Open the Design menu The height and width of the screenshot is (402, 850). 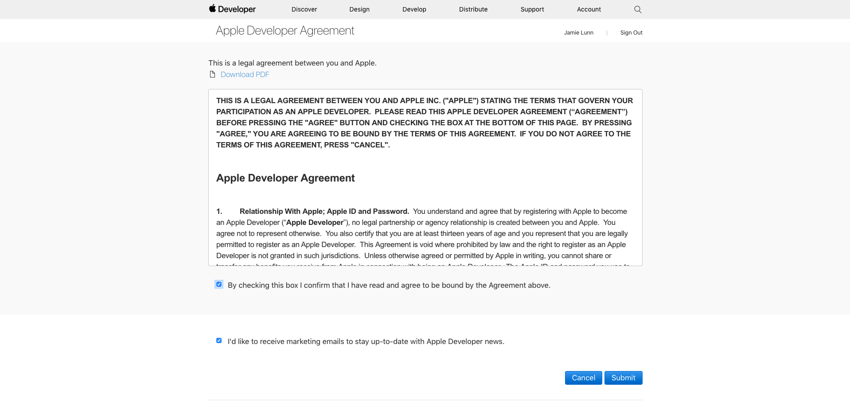tap(359, 9)
